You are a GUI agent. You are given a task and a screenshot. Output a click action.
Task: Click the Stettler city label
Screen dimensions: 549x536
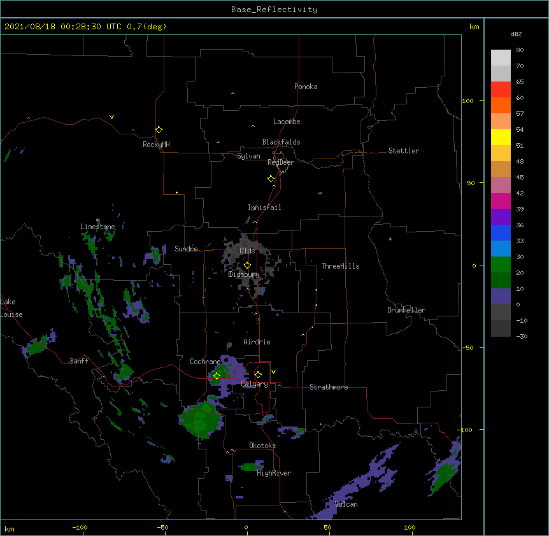[404, 151]
